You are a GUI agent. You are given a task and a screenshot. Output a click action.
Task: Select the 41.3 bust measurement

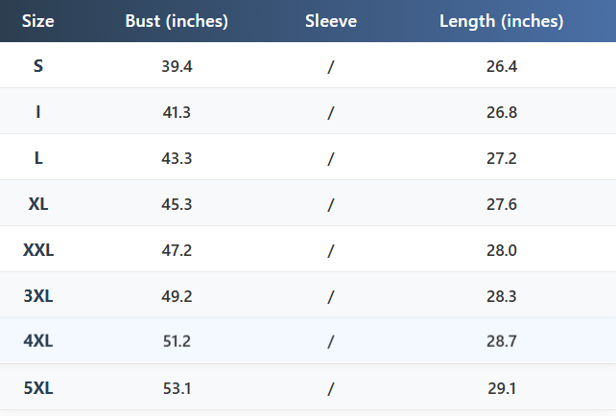pos(177,112)
